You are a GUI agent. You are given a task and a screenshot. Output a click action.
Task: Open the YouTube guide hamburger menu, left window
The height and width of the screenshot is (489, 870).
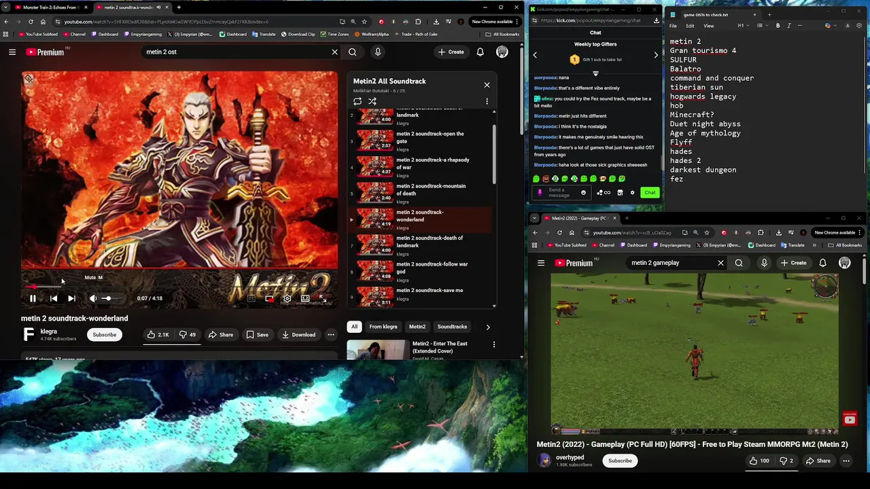(x=12, y=52)
